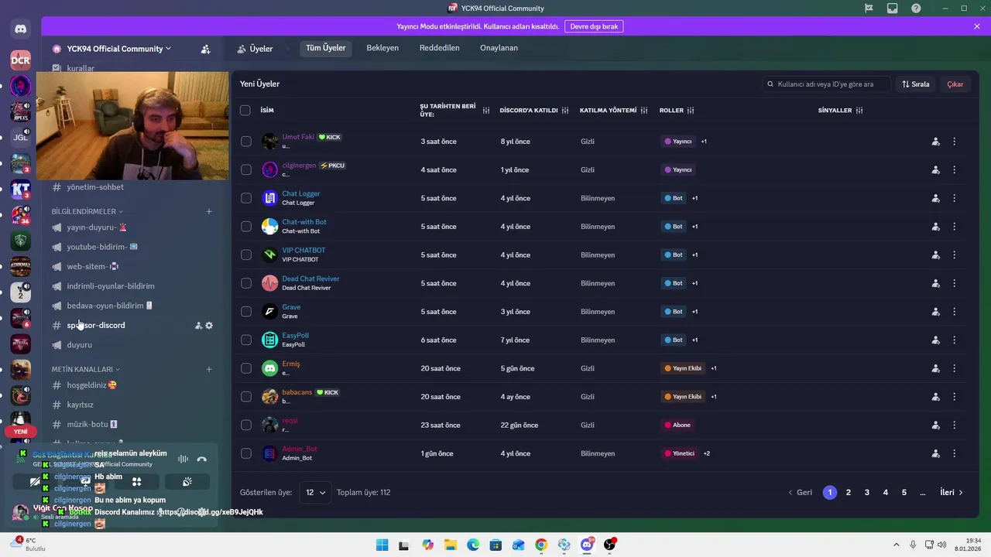Open help icon in the title bar
This screenshot has height=557, width=991.
916,9
